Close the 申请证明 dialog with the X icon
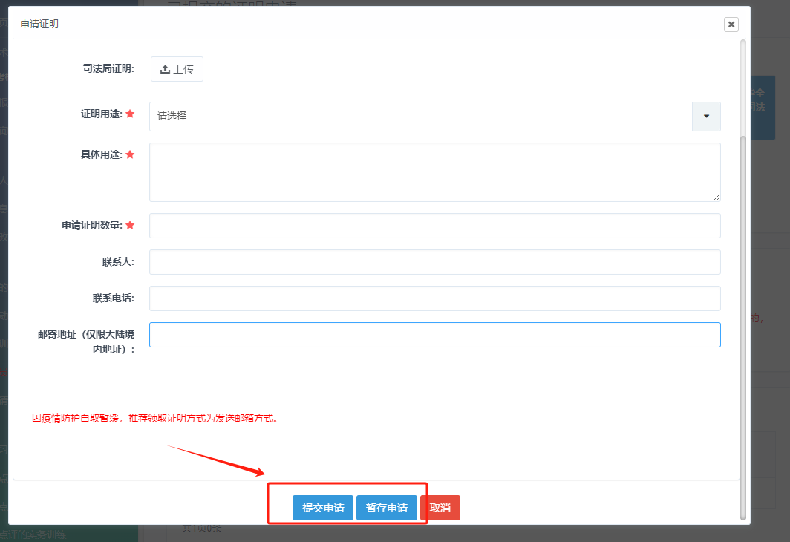Screen dimensions: 790x542 pos(731,25)
